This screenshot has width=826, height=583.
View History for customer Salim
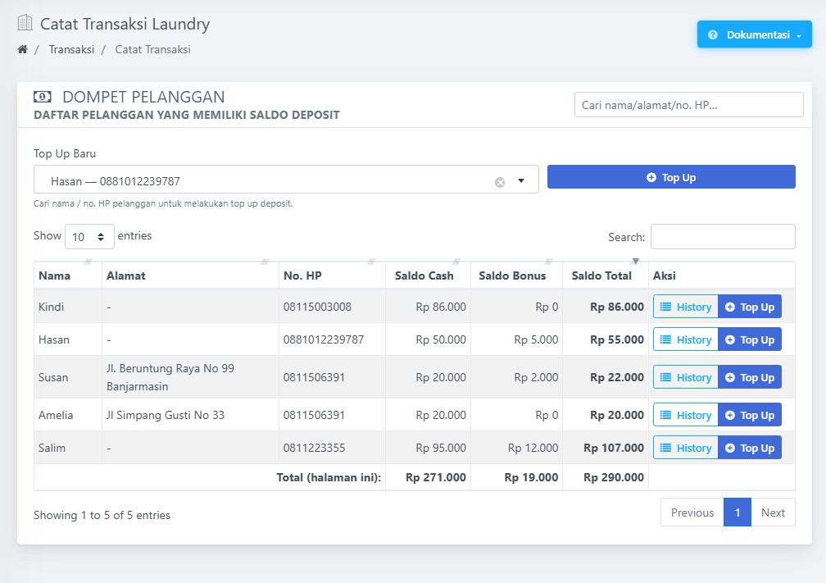pos(685,448)
